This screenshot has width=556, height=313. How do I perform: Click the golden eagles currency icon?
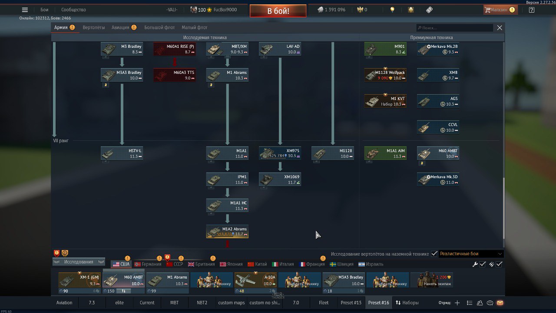coord(360,10)
